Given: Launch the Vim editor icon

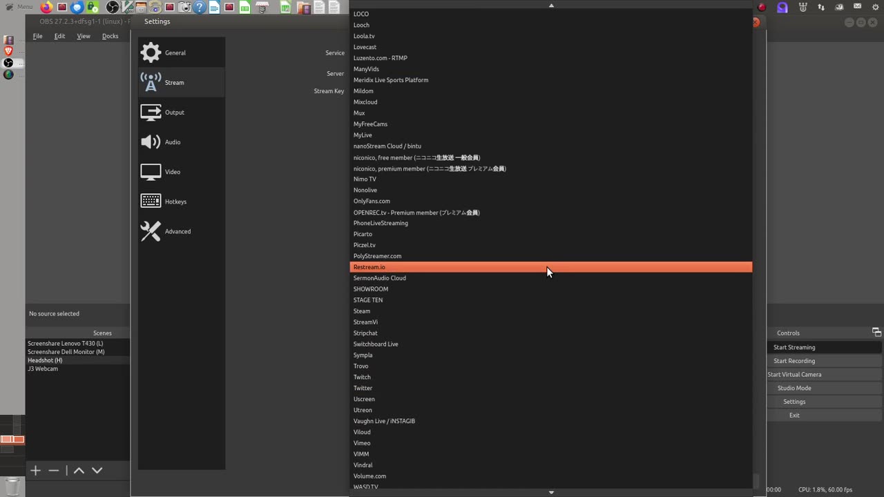Looking at the screenshot, I should [x=127, y=7].
